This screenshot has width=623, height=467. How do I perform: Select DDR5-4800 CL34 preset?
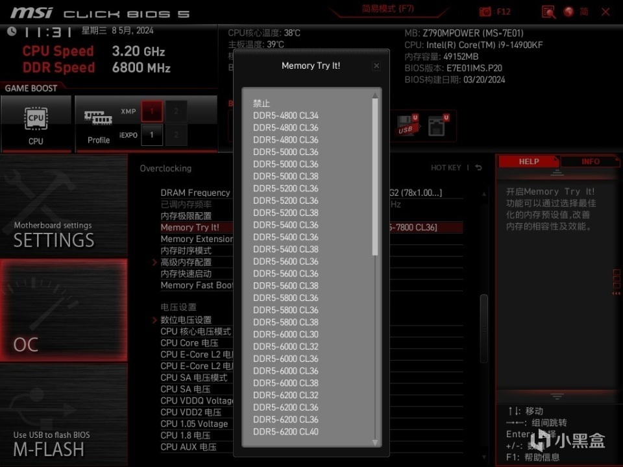[x=286, y=115]
